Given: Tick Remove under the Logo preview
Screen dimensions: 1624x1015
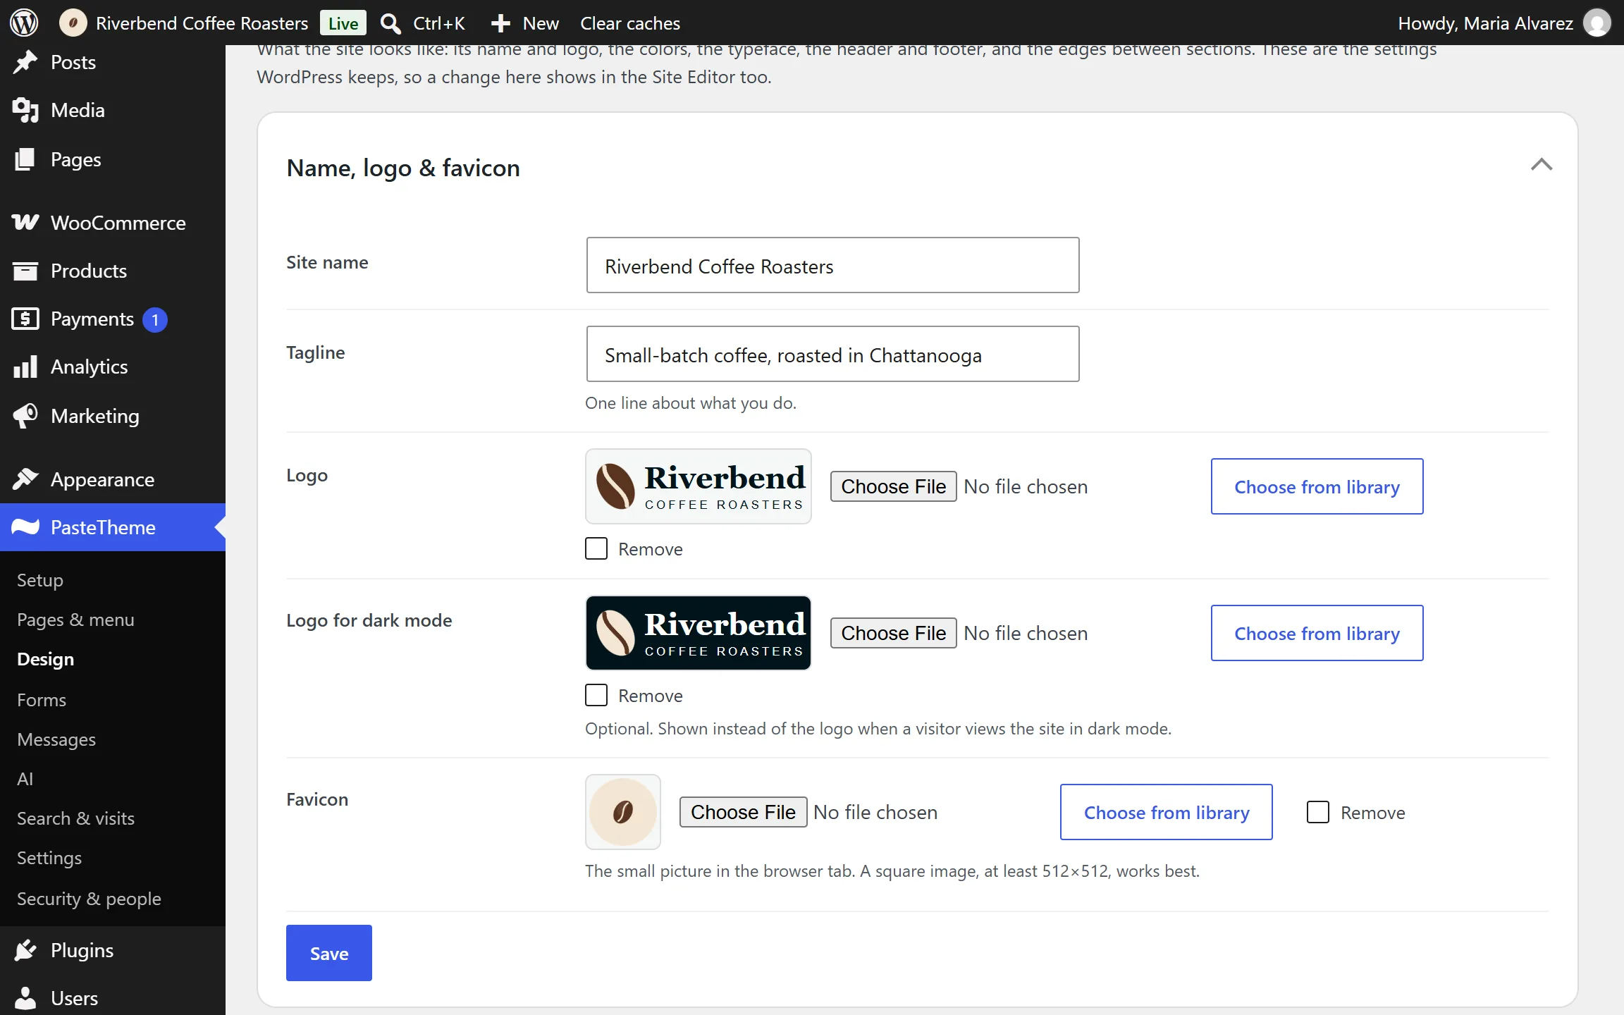Looking at the screenshot, I should (x=596, y=548).
